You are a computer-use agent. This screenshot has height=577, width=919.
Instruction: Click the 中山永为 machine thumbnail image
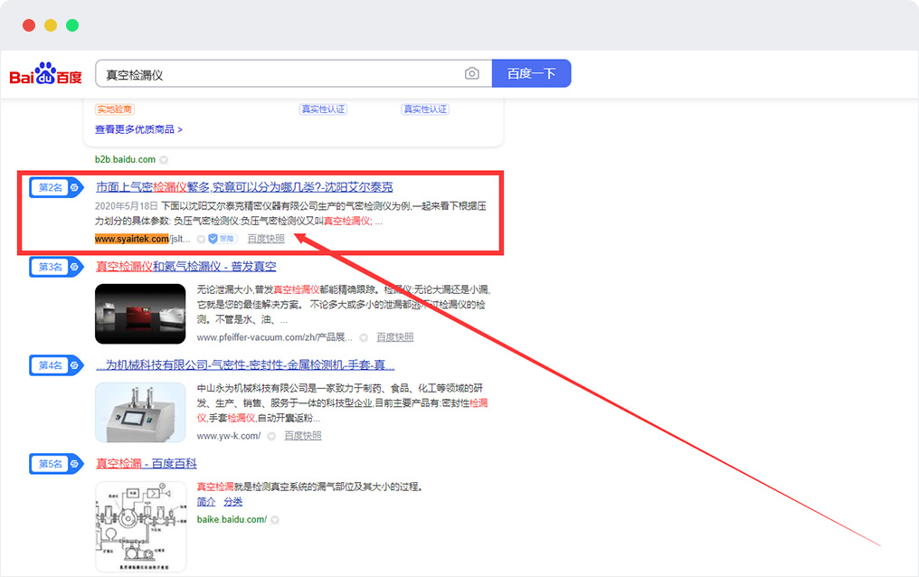click(x=140, y=412)
